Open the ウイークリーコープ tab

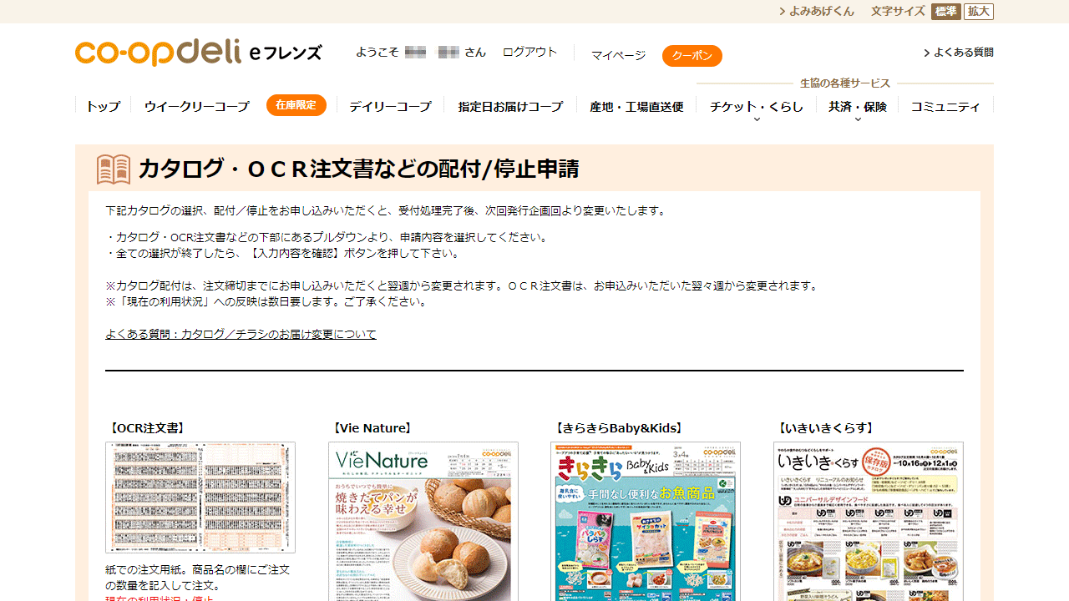click(196, 107)
